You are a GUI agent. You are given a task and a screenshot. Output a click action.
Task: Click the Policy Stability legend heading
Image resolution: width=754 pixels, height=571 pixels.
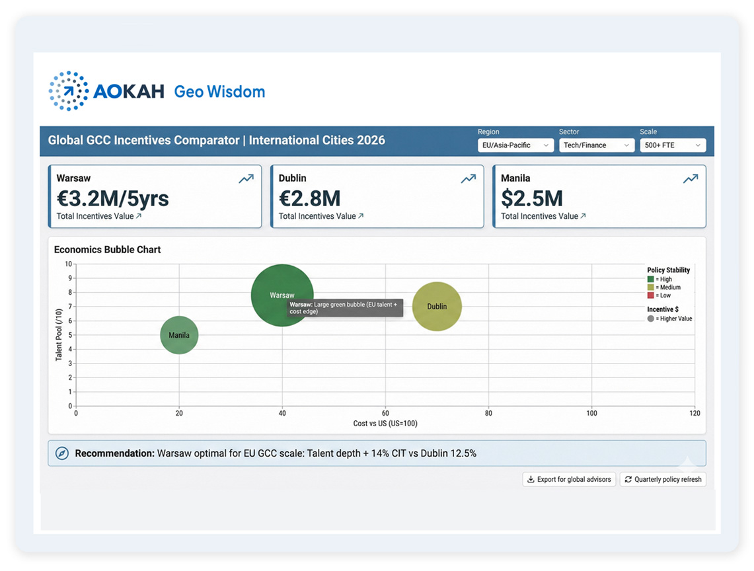tap(668, 270)
